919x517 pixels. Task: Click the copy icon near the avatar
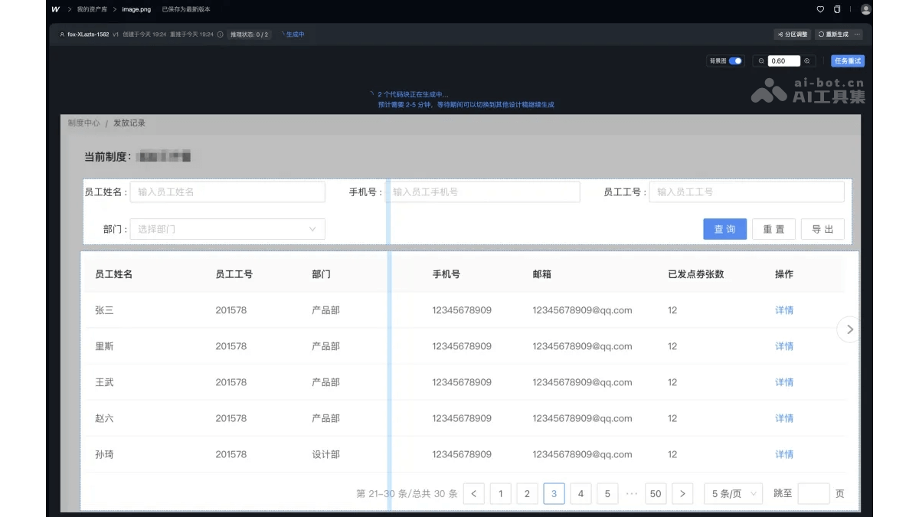837,9
